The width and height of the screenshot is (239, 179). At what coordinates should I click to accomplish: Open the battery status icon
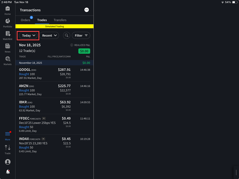point(234,2)
